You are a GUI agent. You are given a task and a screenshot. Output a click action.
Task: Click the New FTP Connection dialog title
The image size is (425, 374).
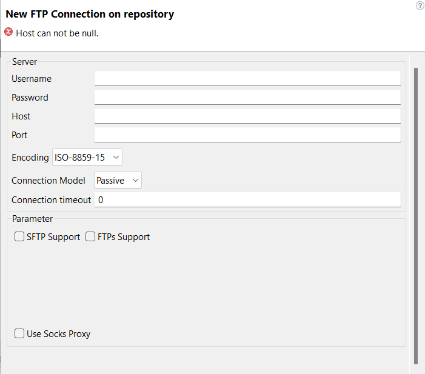click(x=90, y=14)
